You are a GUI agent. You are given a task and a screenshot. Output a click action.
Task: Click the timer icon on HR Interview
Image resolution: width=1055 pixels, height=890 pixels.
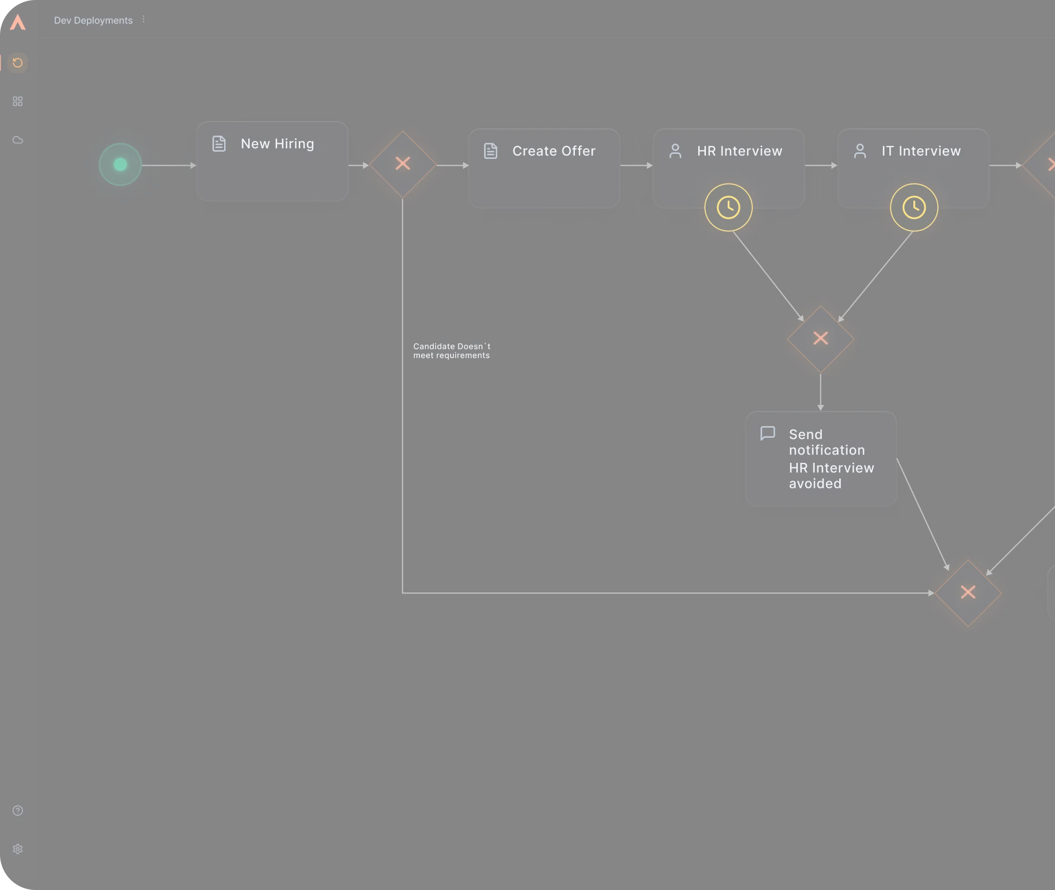(x=728, y=207)
